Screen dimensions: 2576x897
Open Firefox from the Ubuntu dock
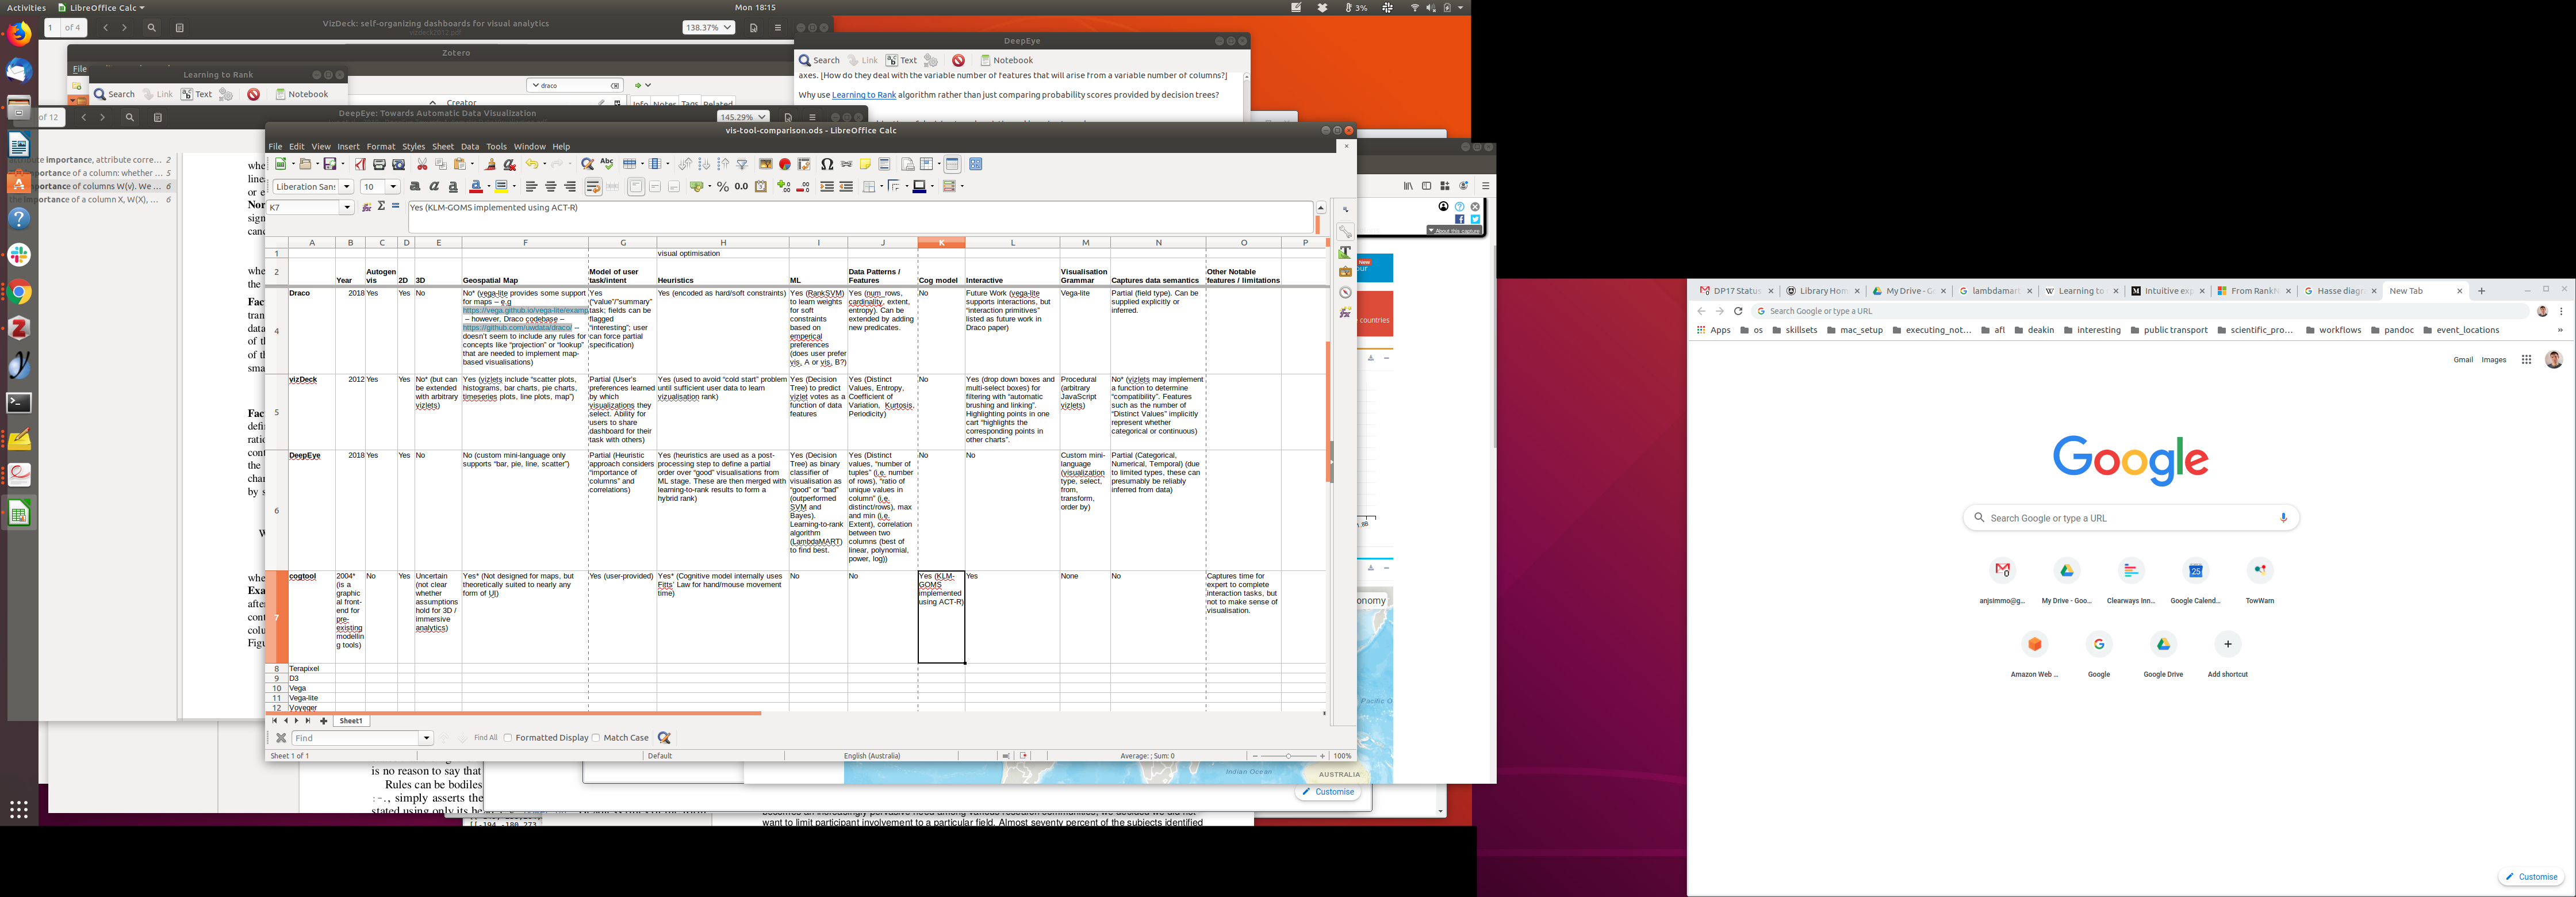19,34
